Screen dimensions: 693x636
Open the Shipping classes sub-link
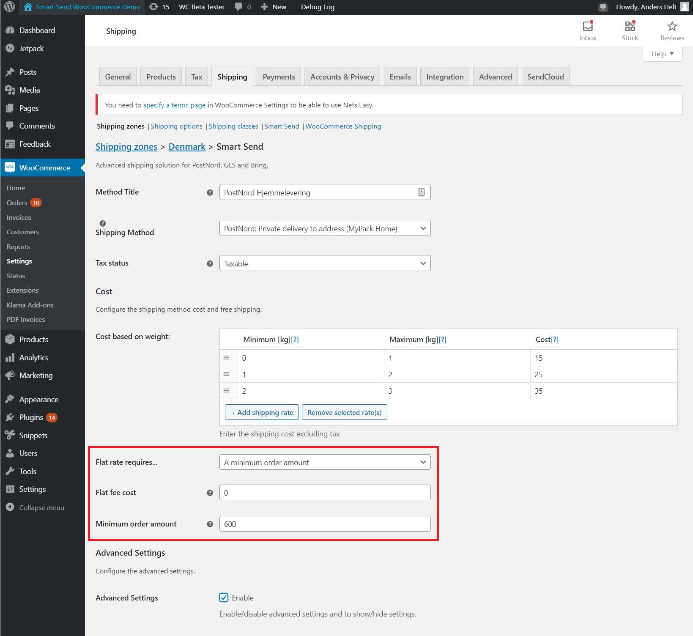(233, 126)
